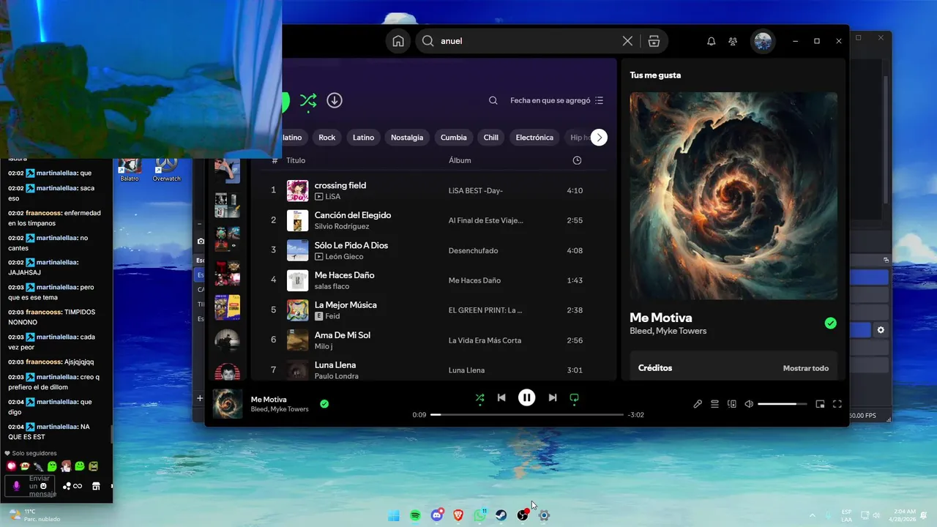
Task: Click the large 'Me Motiva' cover art in the right panel
Action: (x=733, y=195)
